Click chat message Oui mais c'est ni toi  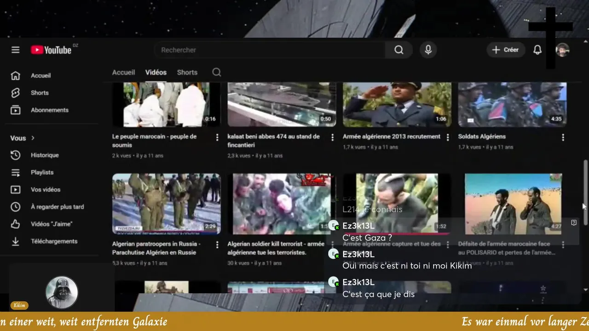pos(407,266)
